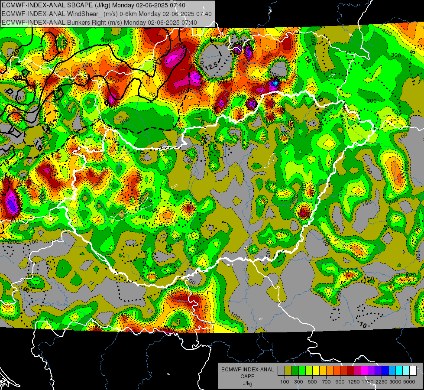Click the 900 tick label in legend
This screenshot has width=424, height=390.
[340, 382]
